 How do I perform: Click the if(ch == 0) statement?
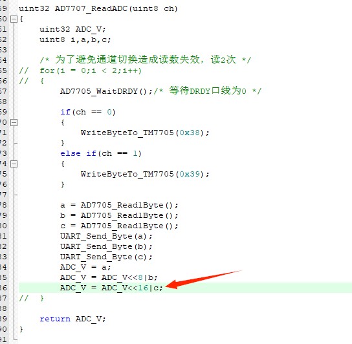tap(88, 112)
